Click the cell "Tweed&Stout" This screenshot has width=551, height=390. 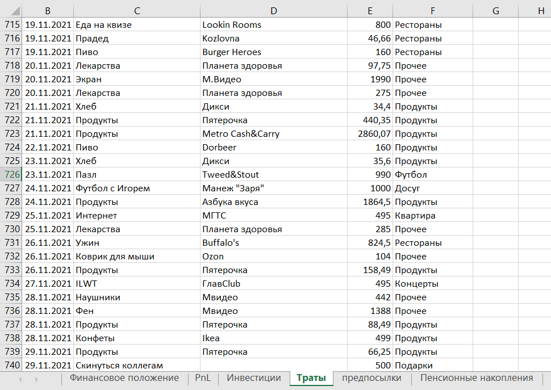point(274,174)
